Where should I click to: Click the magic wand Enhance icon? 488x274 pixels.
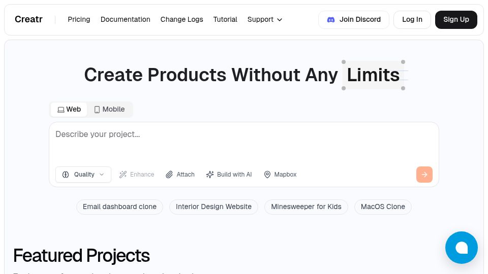tap(123, 175)
